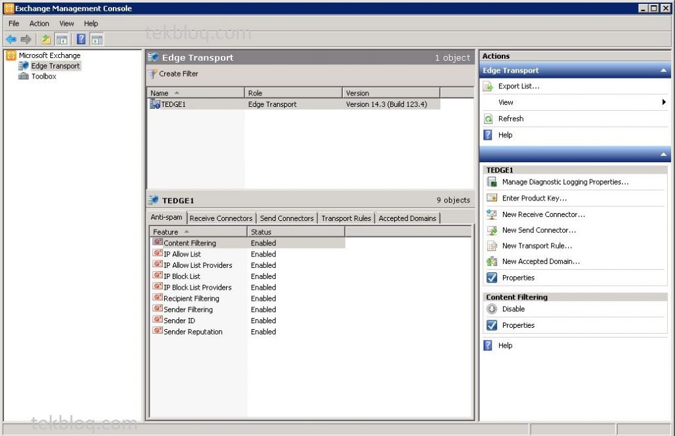Screen dimensions: 675x436
Task: Select the Recipient Filtering row
Action: pyautogui.click(x=248, y=298)
